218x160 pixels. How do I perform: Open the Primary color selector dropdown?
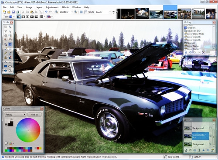15,115
